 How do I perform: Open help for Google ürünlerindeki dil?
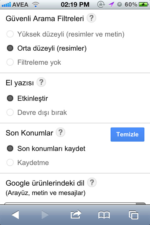tap(92, 182)
